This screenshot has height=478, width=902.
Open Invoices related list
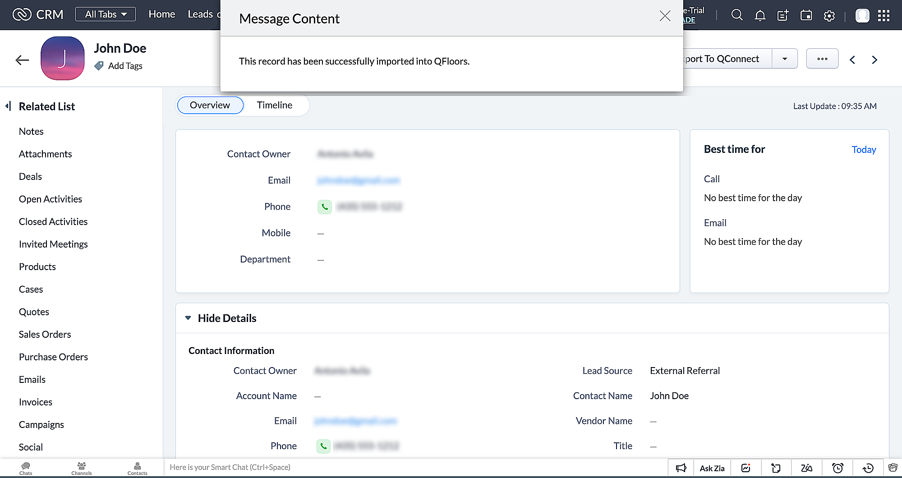click(x=36, y=402)
